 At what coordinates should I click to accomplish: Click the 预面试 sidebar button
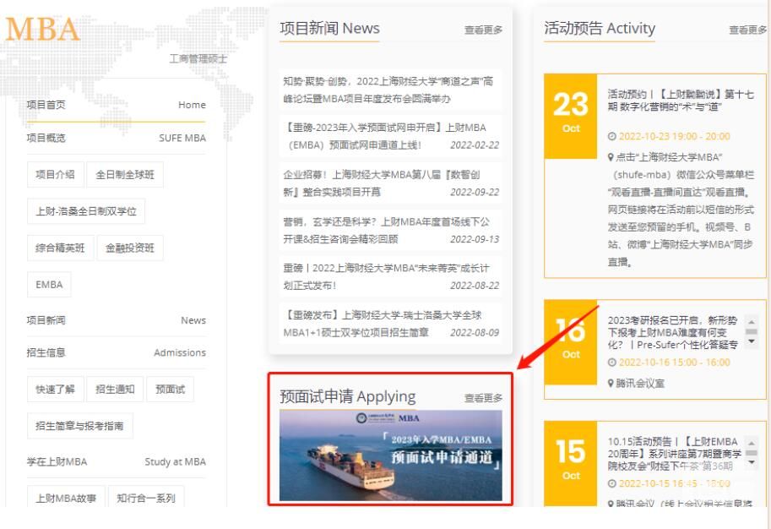pos(170,390)
